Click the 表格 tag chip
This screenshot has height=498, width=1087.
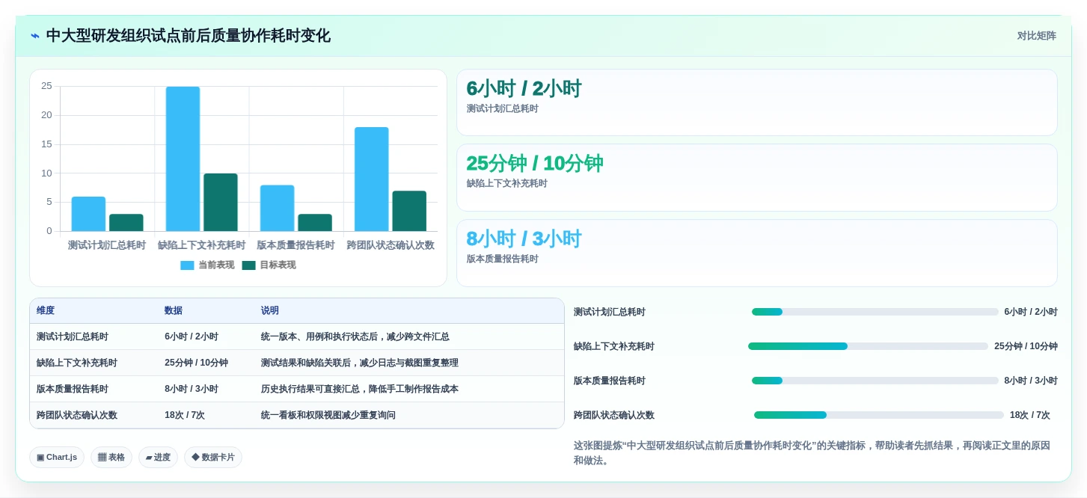pyautogui.click(x=111, y=458)
